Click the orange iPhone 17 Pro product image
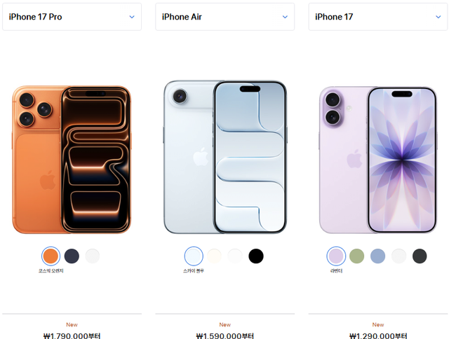 point(72,160)
